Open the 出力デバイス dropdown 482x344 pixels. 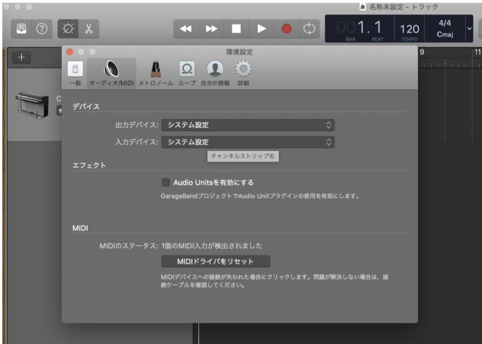[x=248, y=125]
